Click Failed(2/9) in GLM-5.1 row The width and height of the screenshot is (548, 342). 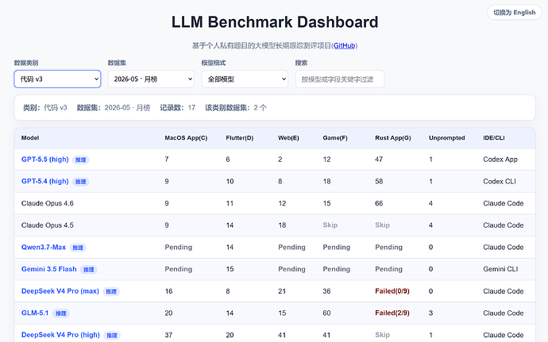tap(392, 313)
